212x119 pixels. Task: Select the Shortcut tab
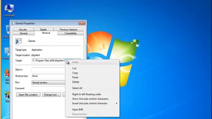(x=46, y=33)
